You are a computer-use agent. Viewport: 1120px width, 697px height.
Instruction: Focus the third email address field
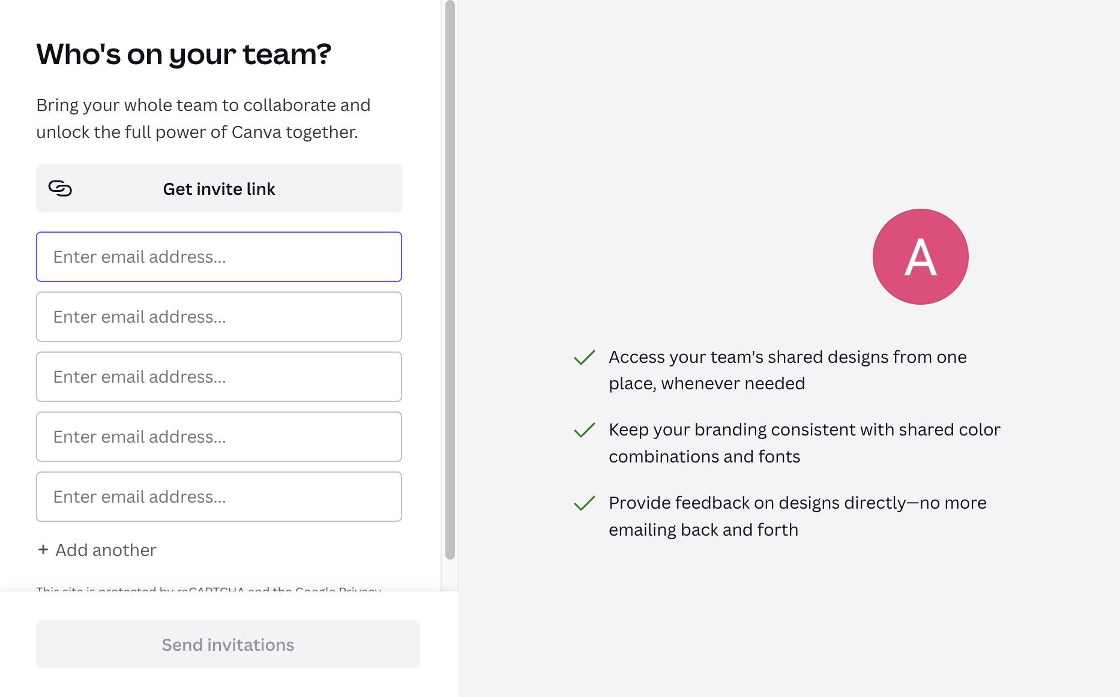pos(219,377)
